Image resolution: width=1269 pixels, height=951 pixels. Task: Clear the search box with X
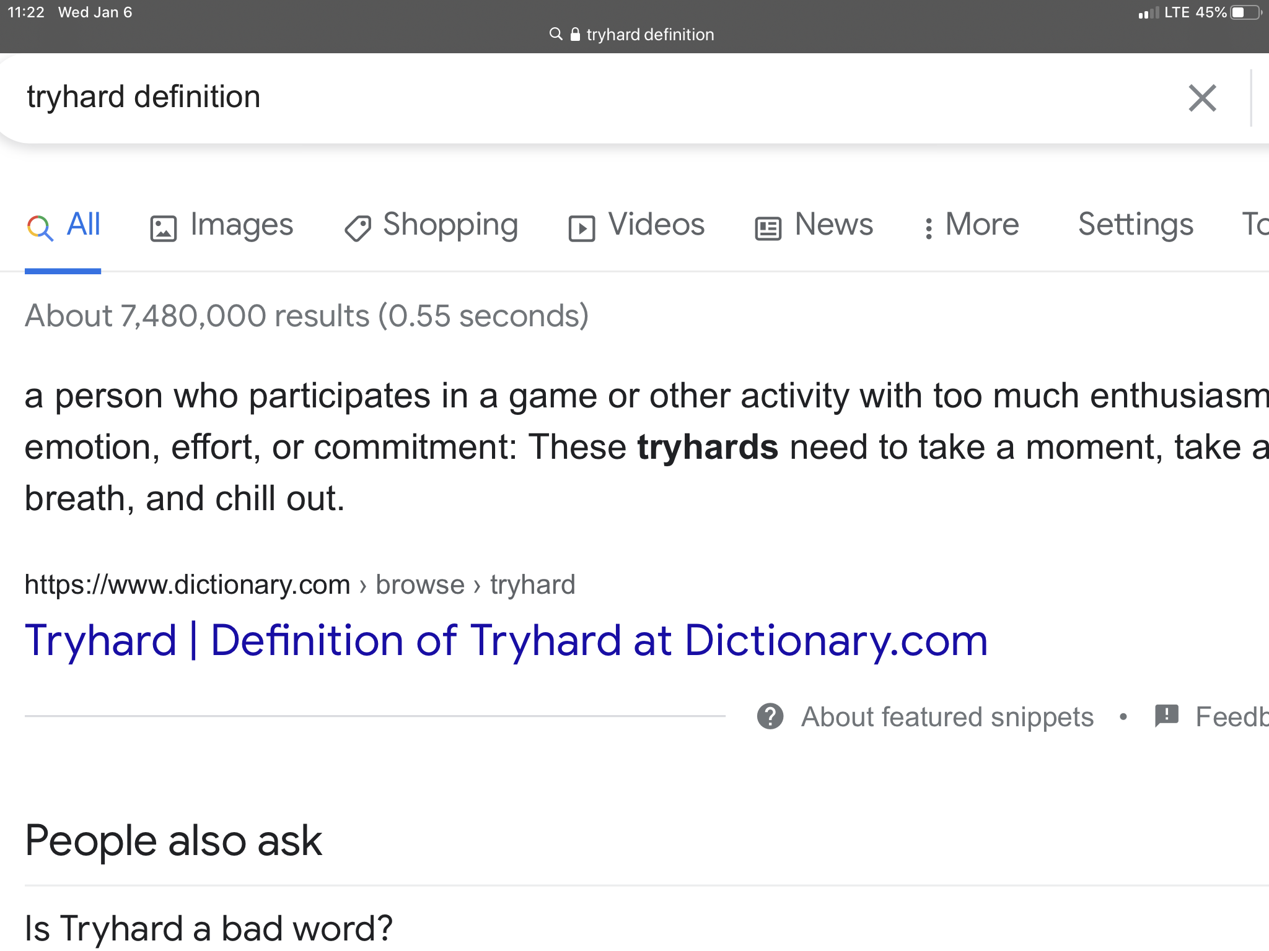point(1202,98)
